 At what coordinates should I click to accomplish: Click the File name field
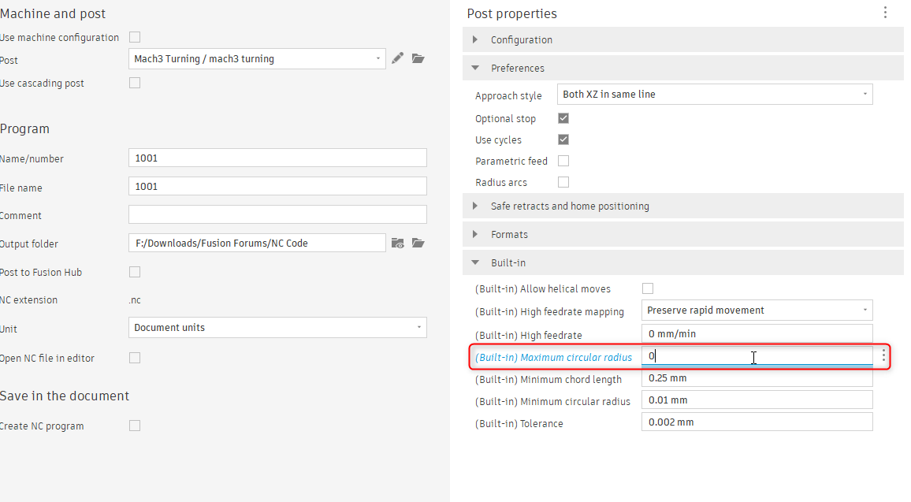tap(277, 187)
